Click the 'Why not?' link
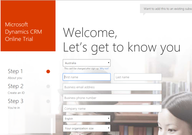Screen dimensions: 192x135 coord(104,69)
